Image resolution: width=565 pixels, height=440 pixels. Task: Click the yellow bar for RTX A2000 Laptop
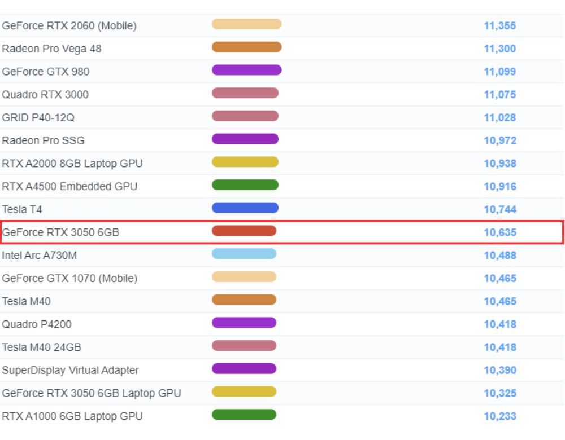coord(245,162)
